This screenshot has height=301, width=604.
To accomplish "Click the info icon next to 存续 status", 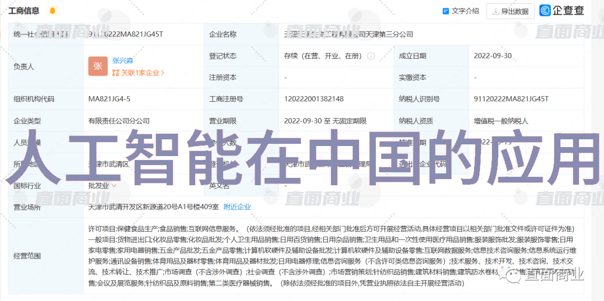I will pyautogui.click(x=371, y=56).
